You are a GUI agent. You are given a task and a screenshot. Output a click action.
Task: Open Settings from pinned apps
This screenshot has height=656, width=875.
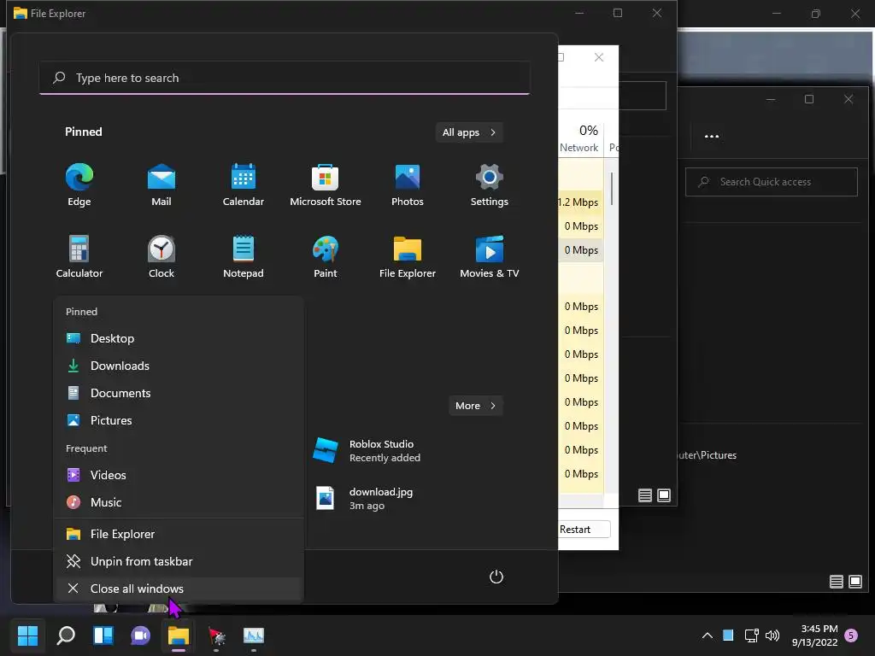point(490,185)
